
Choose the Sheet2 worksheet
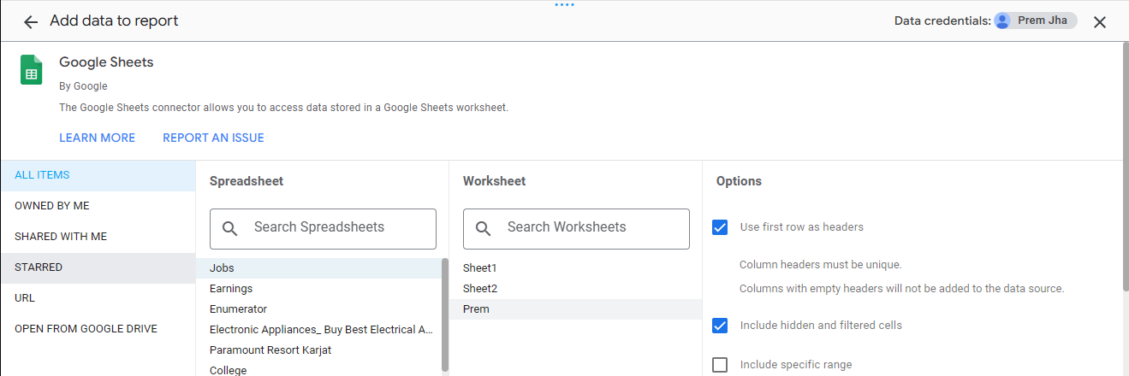pos(575,289)
